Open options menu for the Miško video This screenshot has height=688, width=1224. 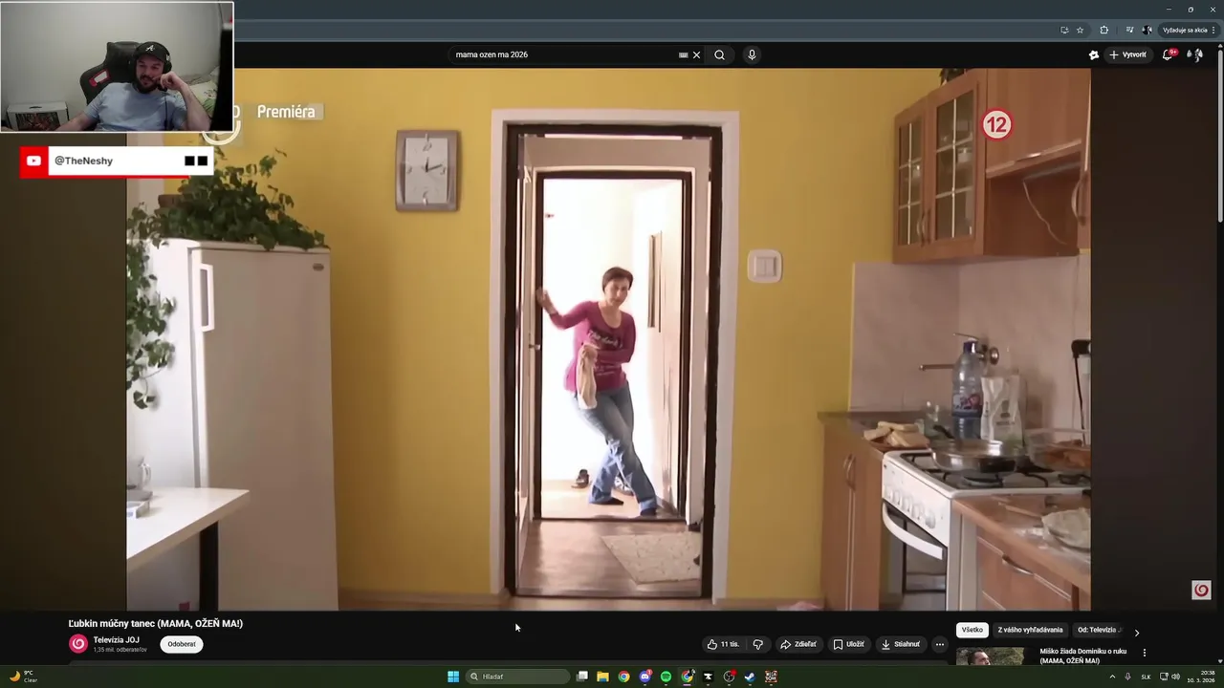tap(1145, 653)
